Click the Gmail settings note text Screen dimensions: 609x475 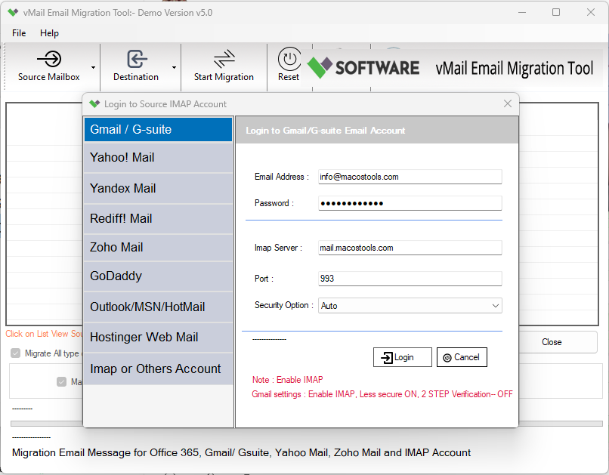[x=382, y=394]
